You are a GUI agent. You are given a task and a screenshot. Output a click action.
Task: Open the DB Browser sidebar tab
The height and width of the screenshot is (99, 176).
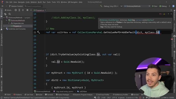1,25
